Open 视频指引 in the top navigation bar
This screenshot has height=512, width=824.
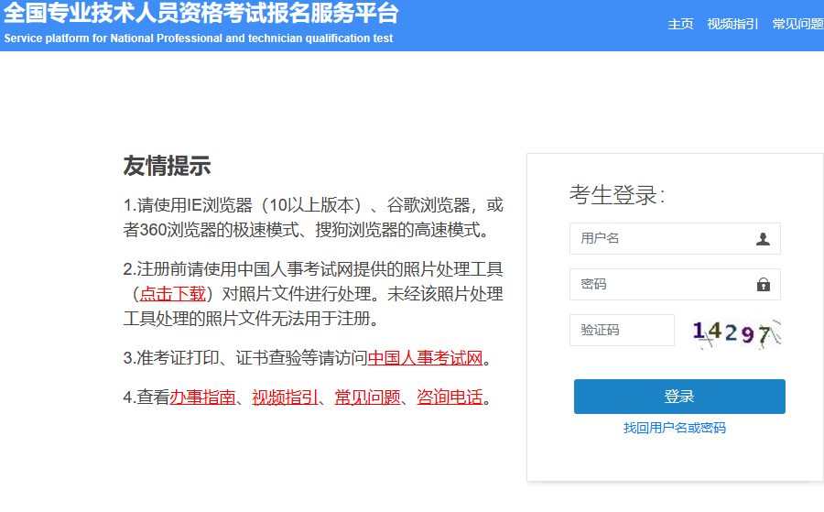pos(732,24)
